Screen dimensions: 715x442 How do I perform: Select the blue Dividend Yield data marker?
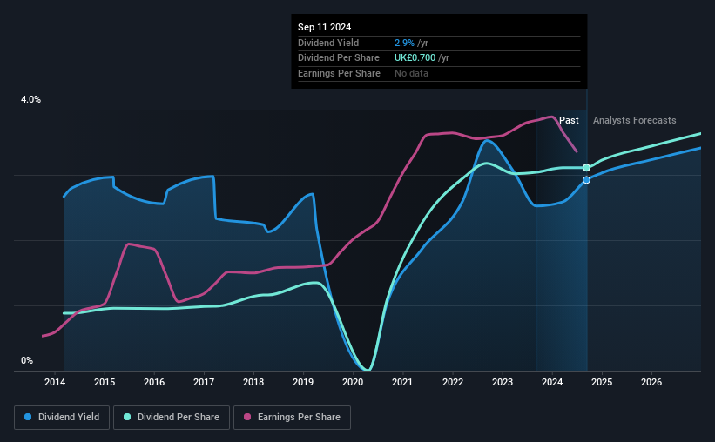coord(586,180)
